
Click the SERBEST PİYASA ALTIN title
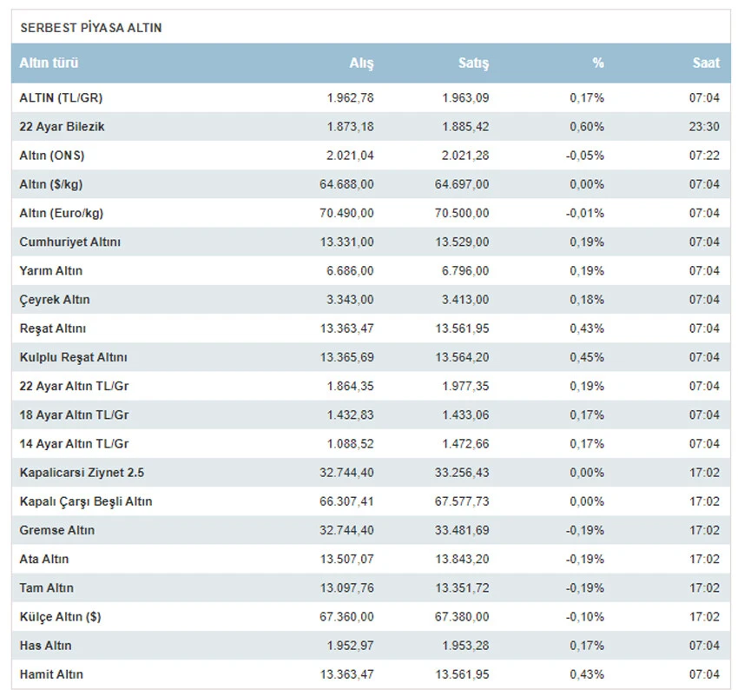point(91,28)
